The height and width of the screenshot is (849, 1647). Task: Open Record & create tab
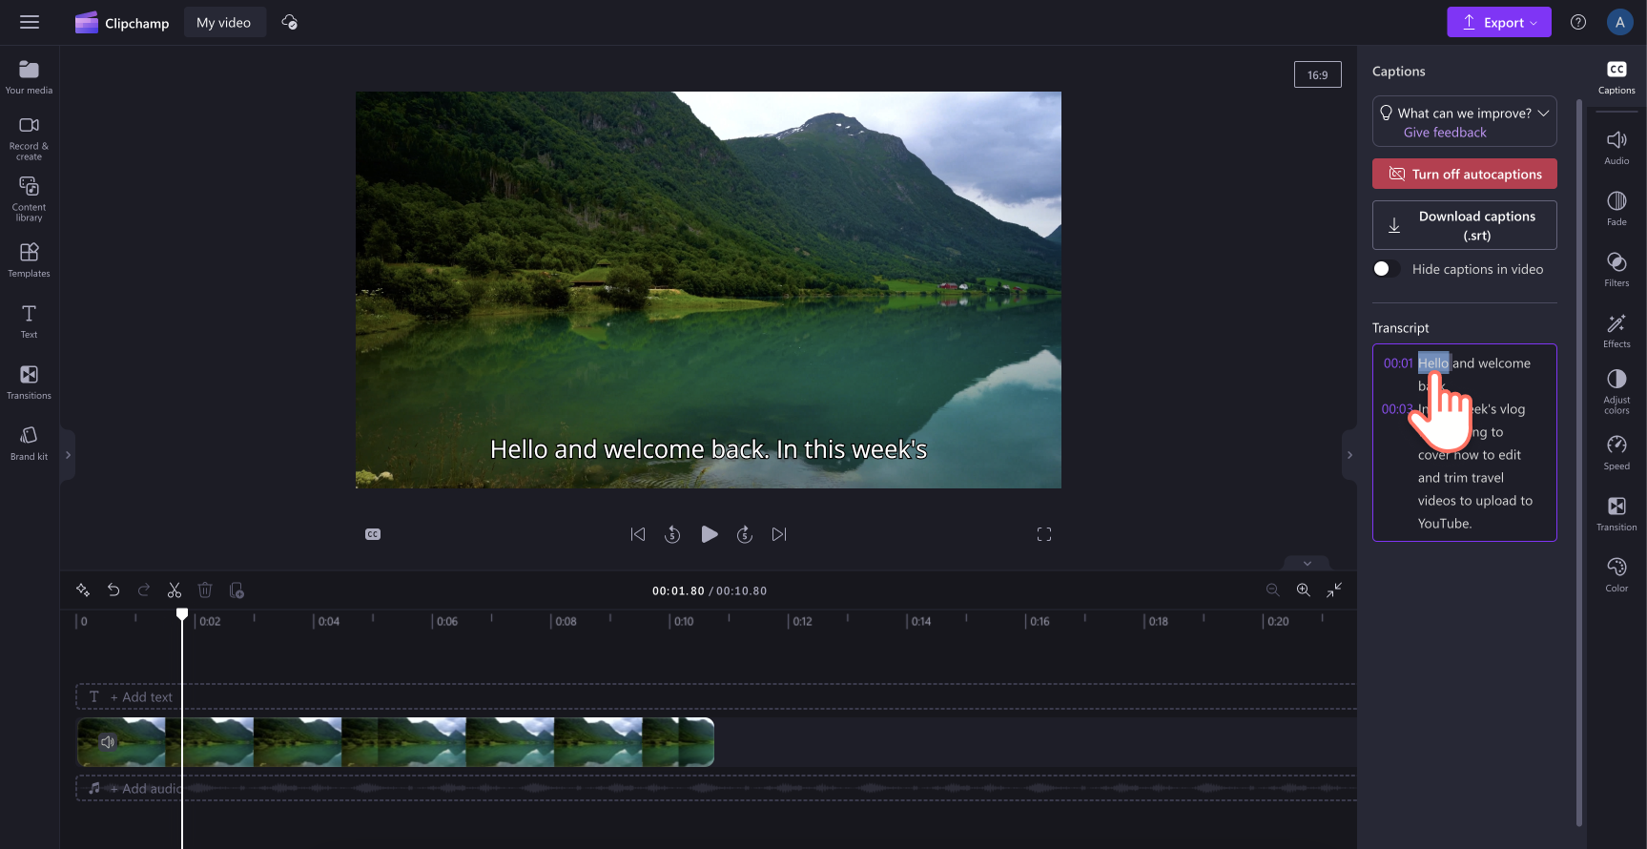[29, 138]
